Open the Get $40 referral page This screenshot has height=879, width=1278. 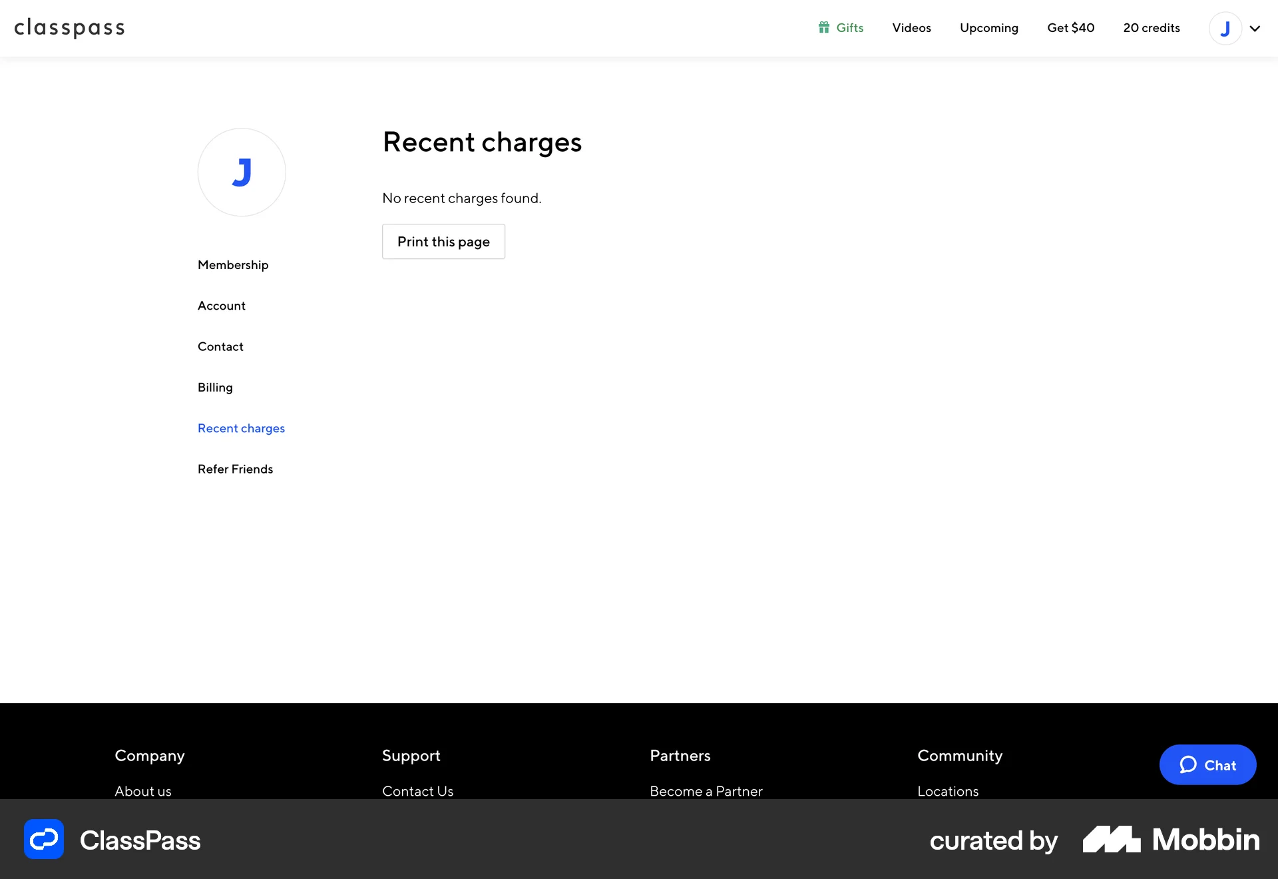click(x=1070, y=28)
